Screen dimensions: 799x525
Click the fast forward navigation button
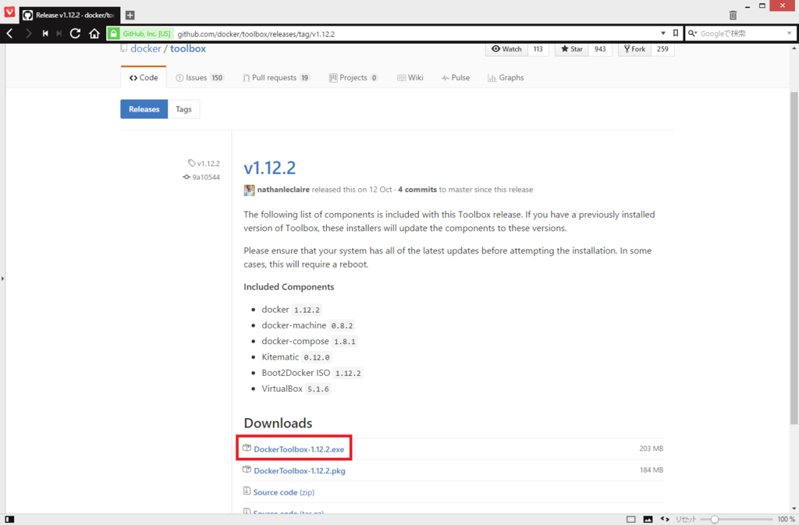[59, 34]
